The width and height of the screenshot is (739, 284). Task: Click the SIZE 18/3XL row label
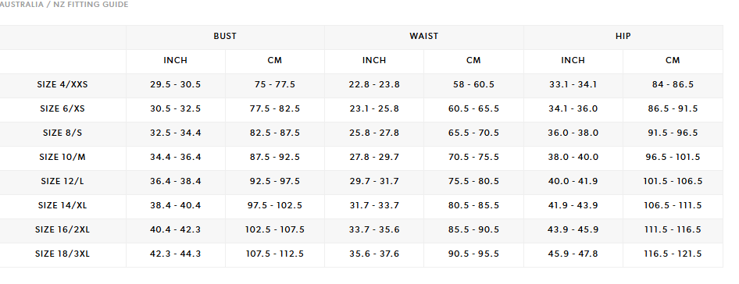click(62, 254)
